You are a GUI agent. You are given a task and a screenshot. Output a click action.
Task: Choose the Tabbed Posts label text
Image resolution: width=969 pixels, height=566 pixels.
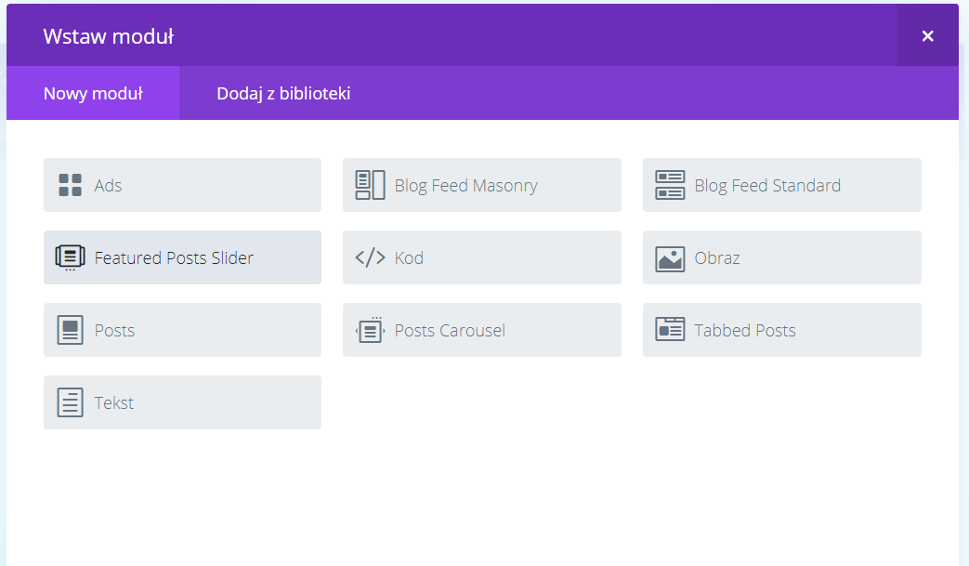(745, 331)
